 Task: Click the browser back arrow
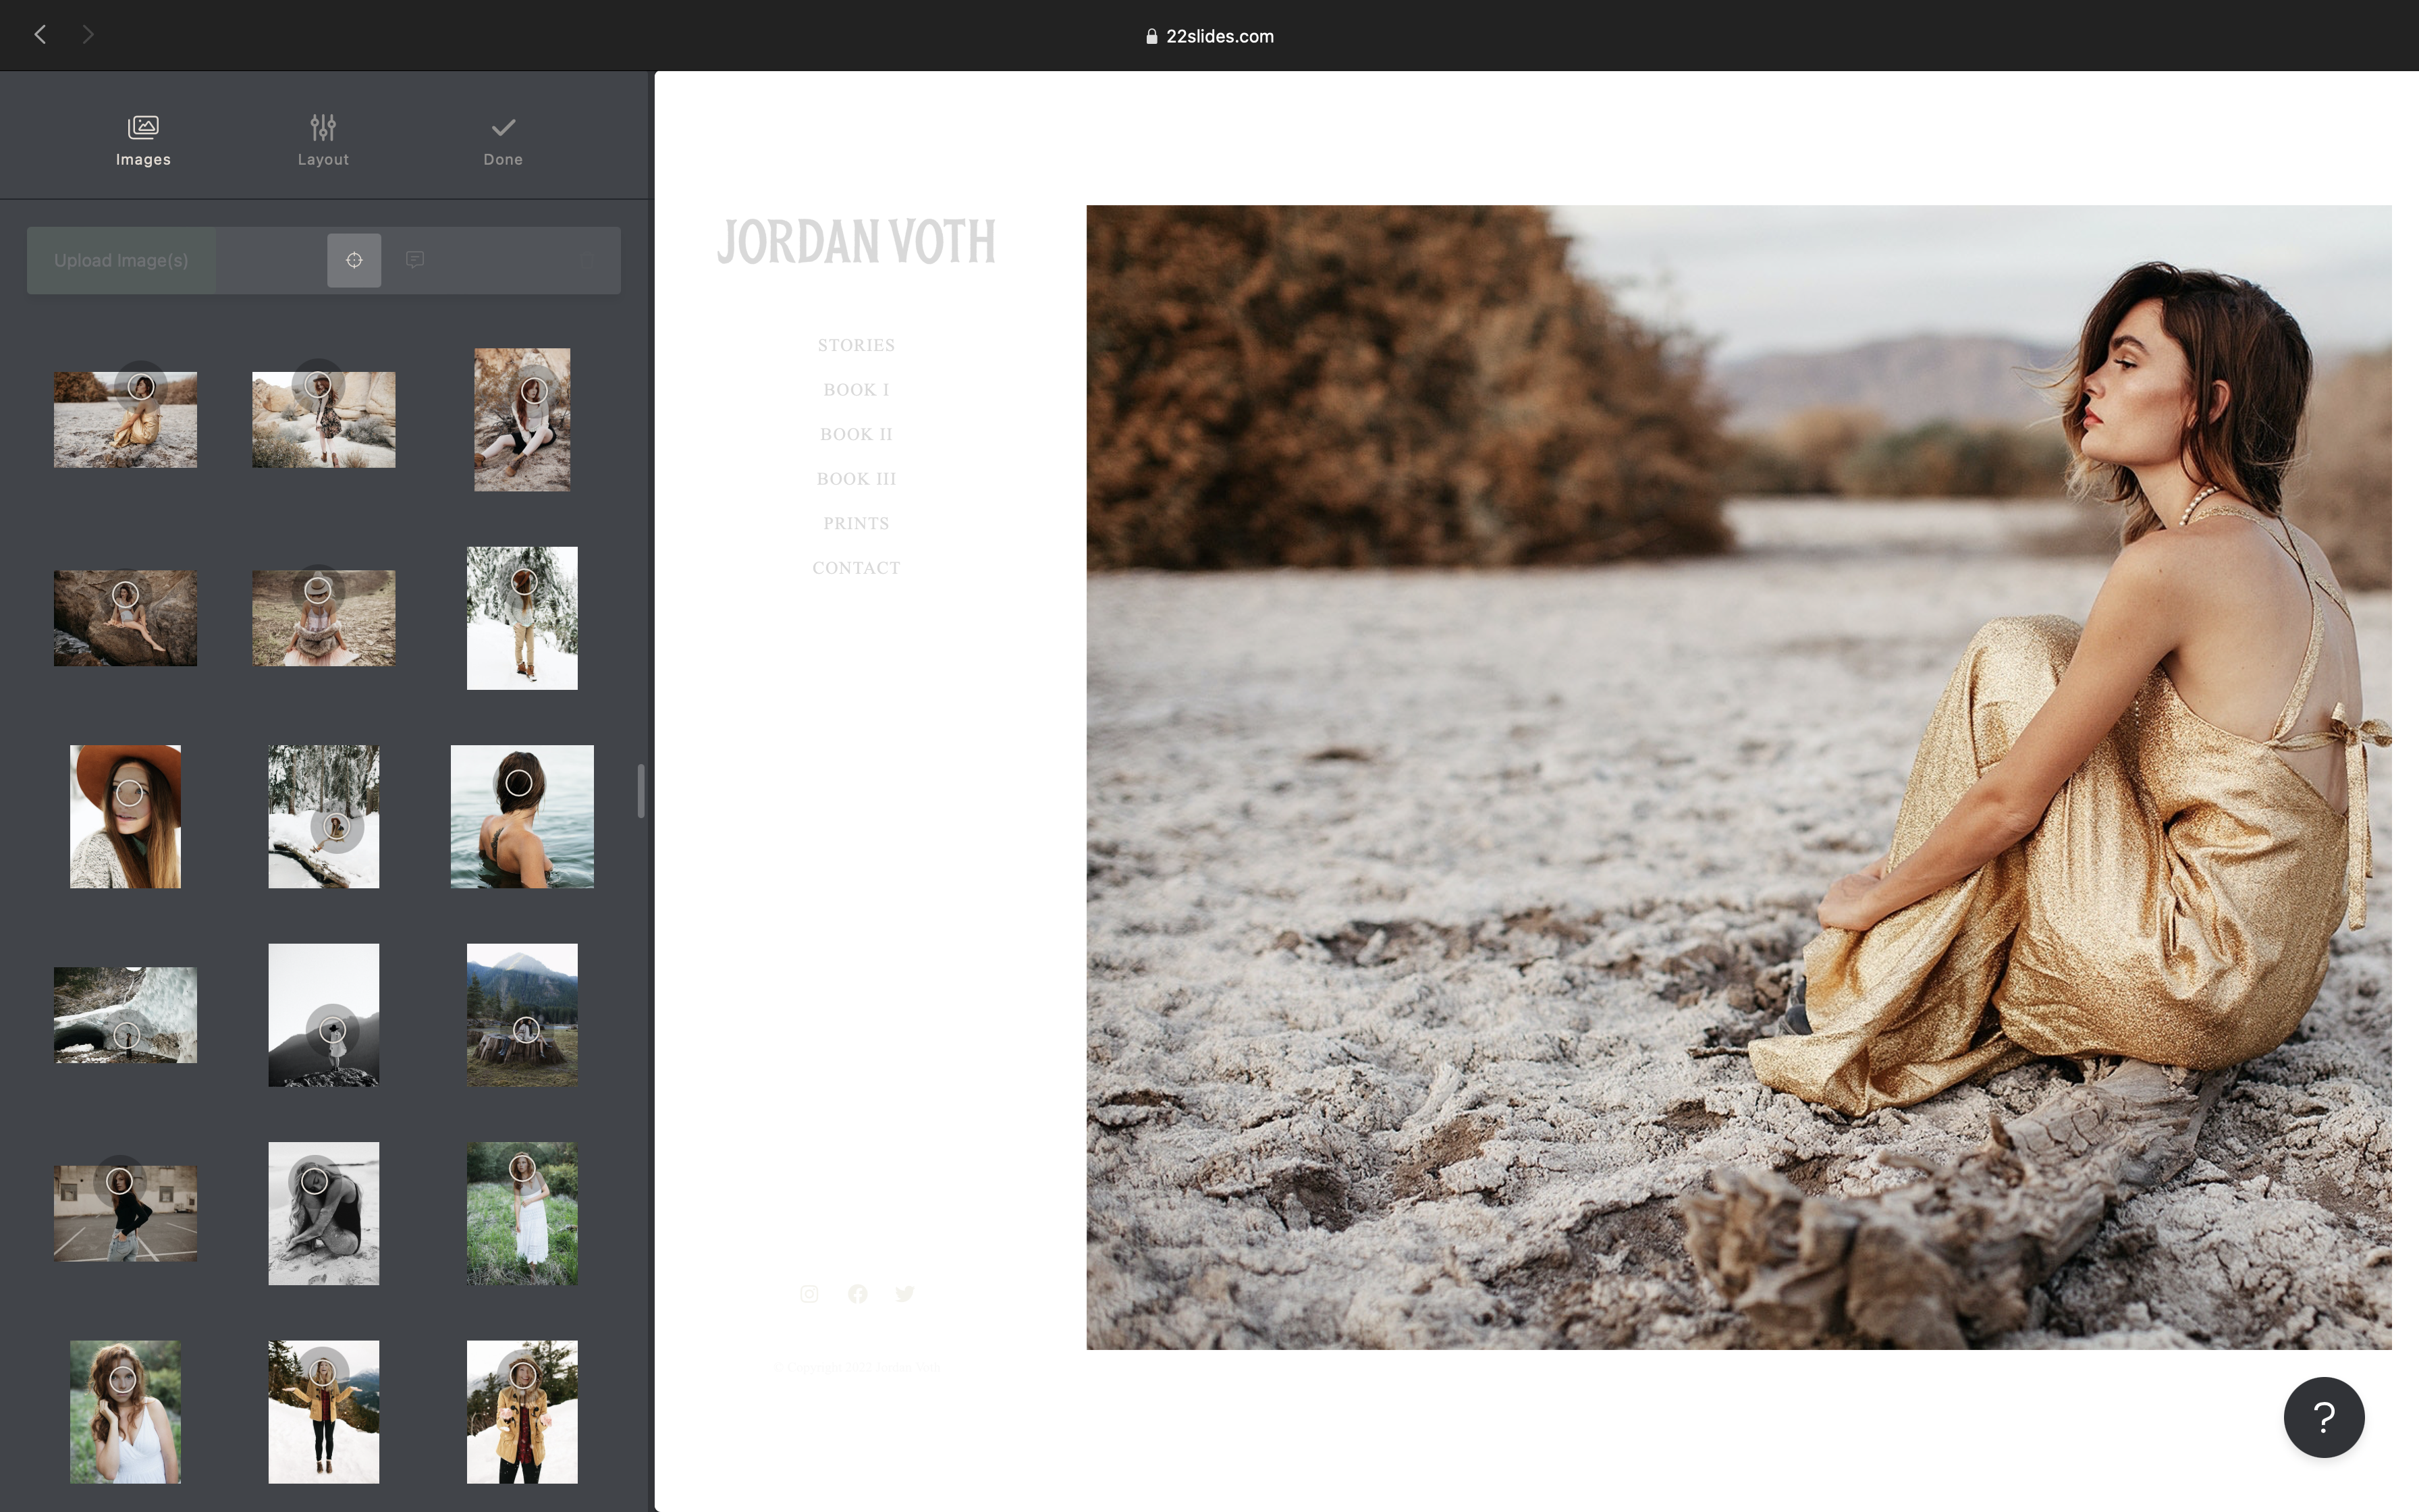click(41, 34)
